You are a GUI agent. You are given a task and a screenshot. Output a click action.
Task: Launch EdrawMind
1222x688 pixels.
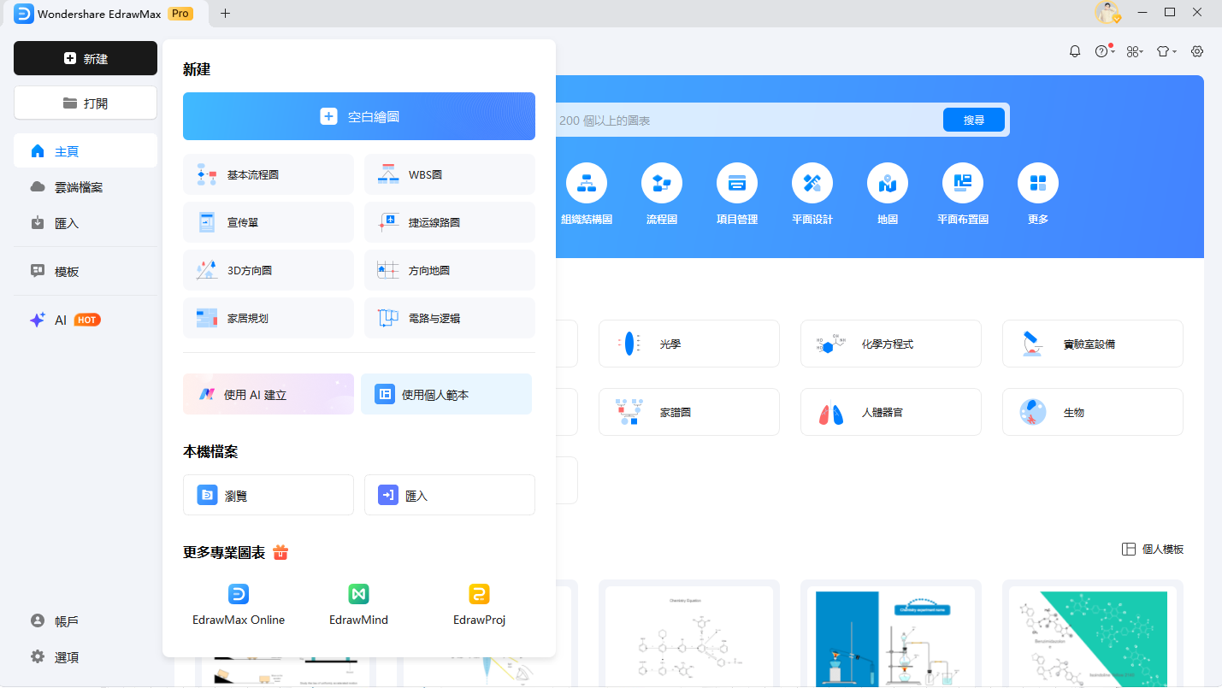pyautogui.click(x=358, y=604)
